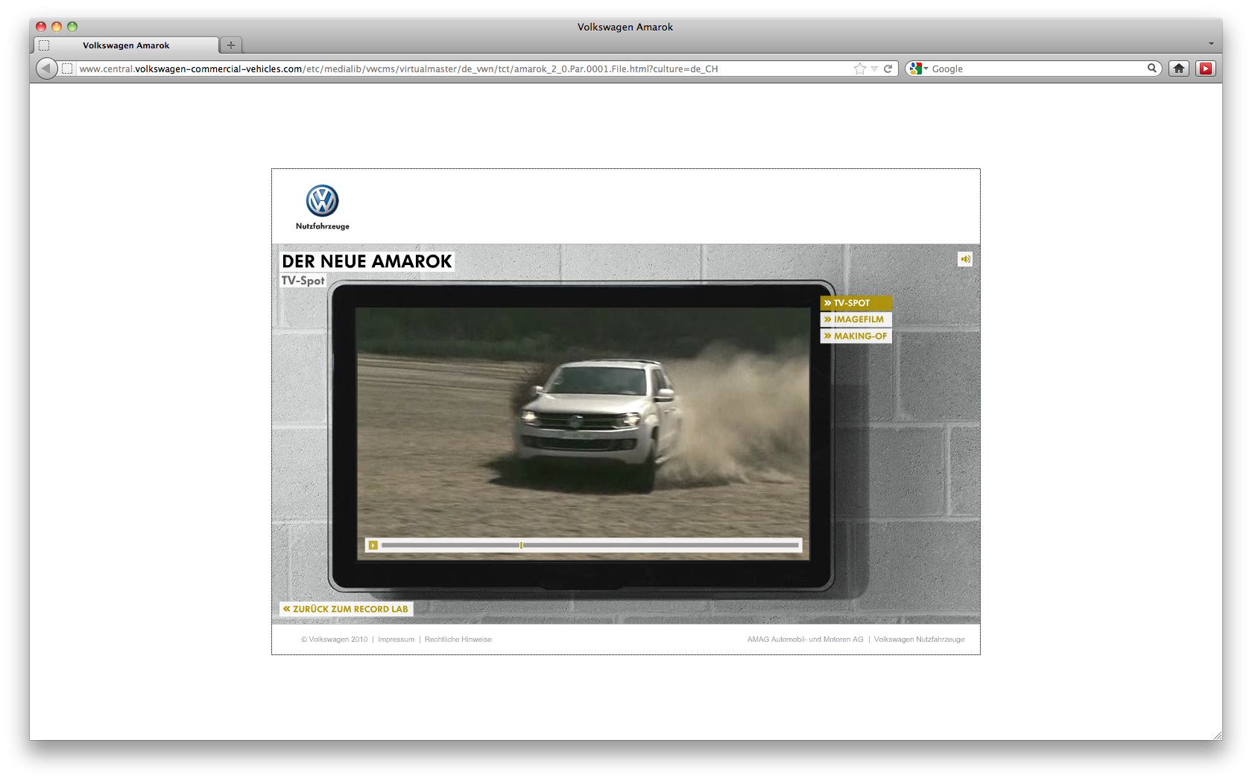Play the TV spot video
The height and width of the screenshot is (781, 1252).
click(x=373, y=545)
